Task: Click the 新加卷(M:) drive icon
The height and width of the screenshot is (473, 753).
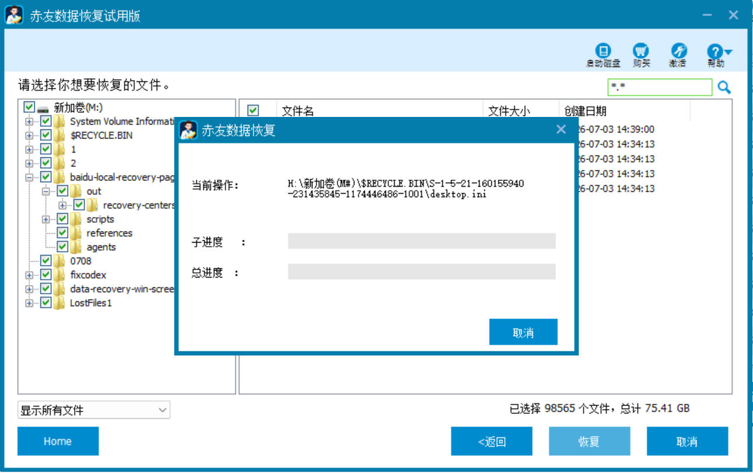Action: 43,108
